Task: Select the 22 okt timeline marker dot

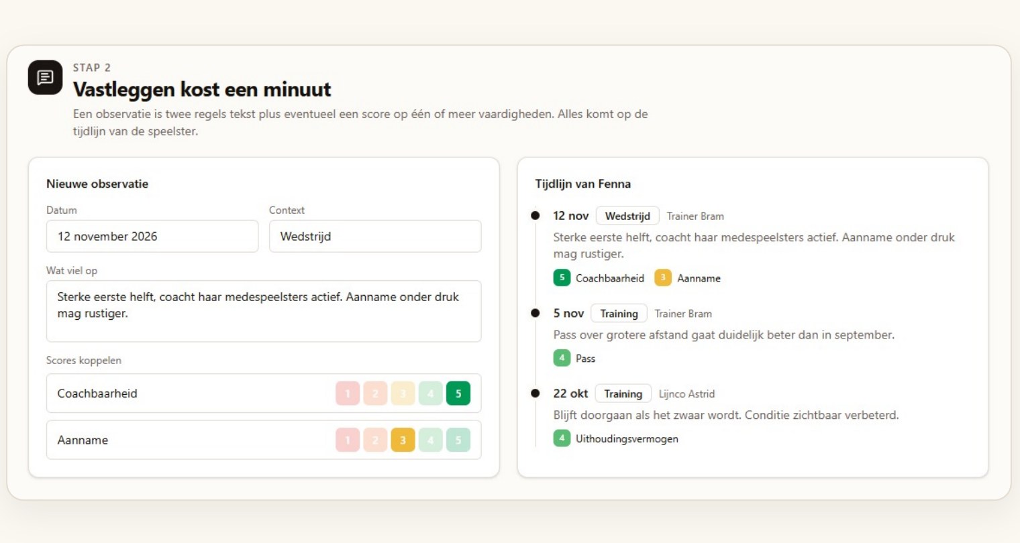Action: (x=535, y=394)
